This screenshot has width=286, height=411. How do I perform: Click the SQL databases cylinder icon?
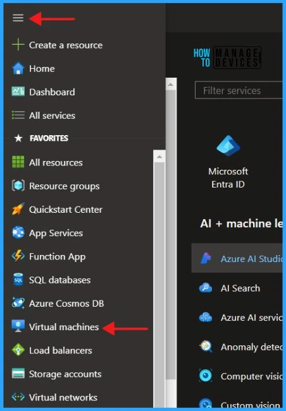click(x=18, y=280)
